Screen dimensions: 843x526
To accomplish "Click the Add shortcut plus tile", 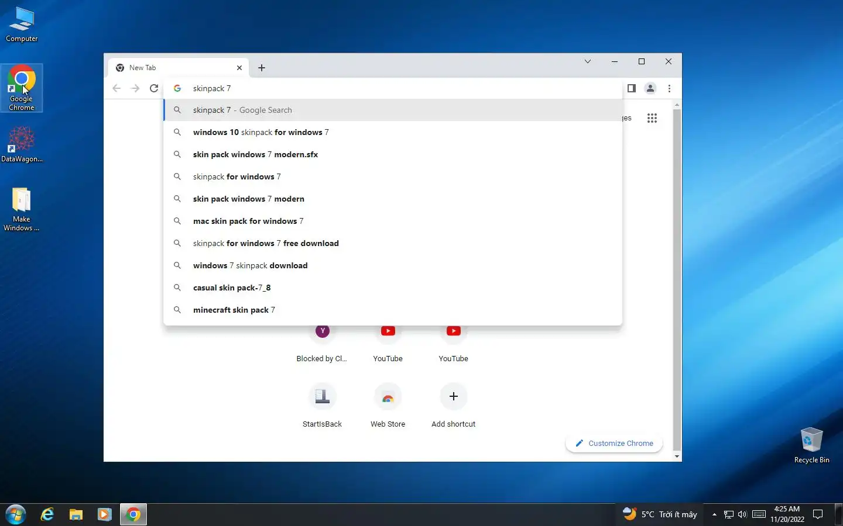I will 453,406.
